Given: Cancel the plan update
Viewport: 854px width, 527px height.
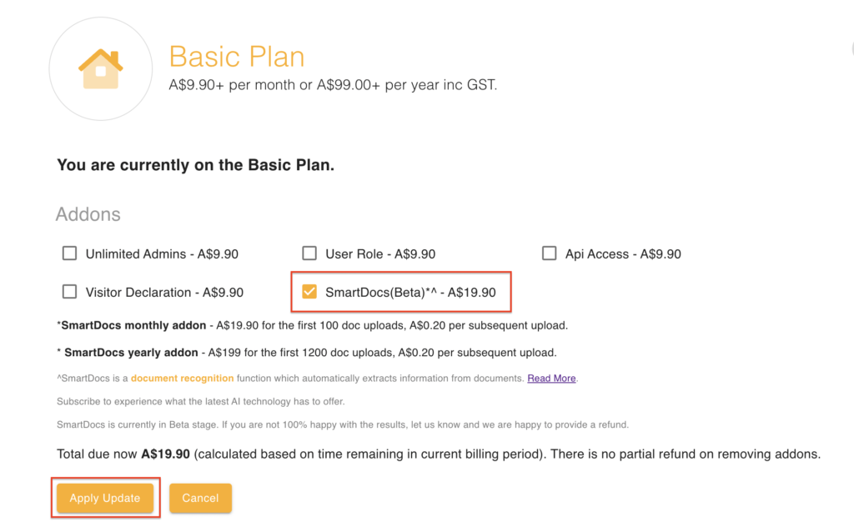Looking at the screenshot, I should point(200,498).
